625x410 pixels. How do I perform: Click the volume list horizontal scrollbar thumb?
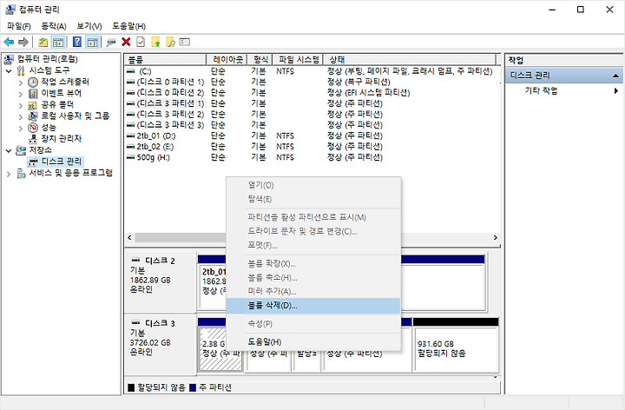click(x=181, y=238)
